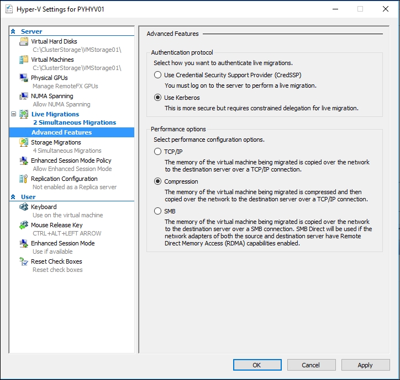This screenshot has width=400, height=380.
Task: Open Enhanced Session Mode Policy settings
Action: (71, 160)
